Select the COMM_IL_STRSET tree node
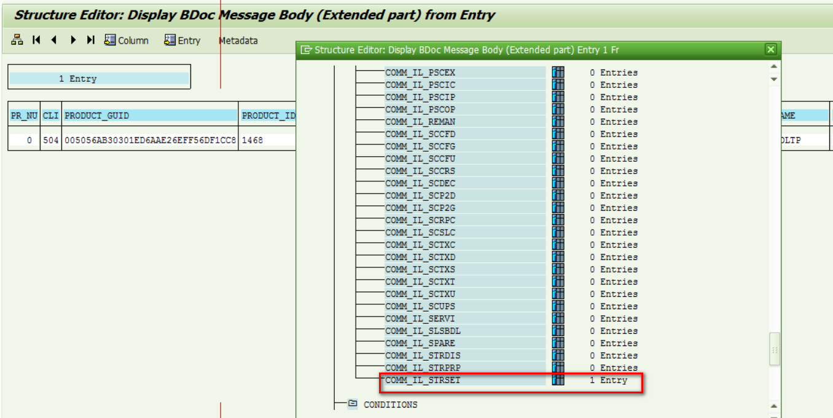 pos(465,380)
